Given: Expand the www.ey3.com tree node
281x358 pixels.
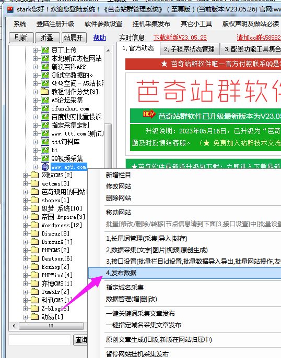Looking at the screenshot, I should pos(35,167).
